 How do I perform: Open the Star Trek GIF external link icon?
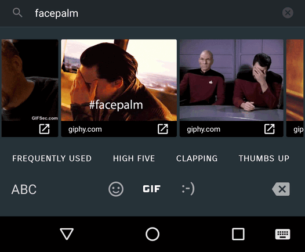click(270, 129)
